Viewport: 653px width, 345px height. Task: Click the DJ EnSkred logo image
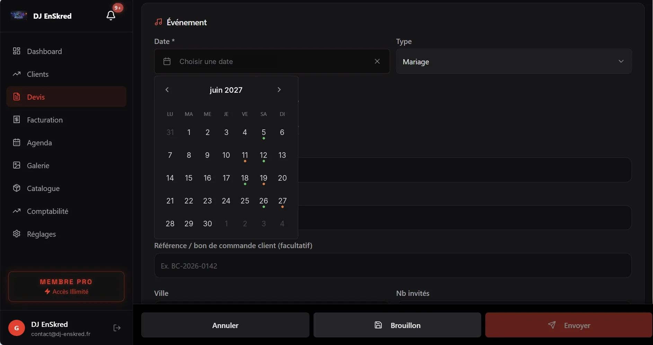[x=19, y=16]
